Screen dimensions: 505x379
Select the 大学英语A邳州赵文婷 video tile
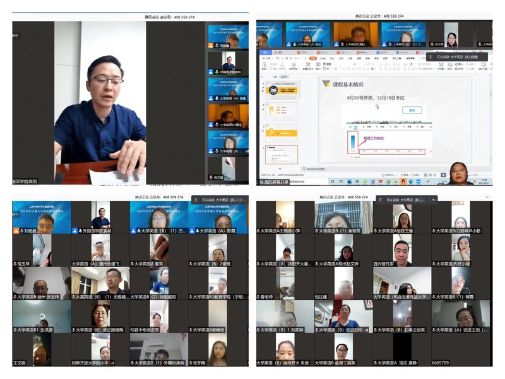point(343,250)
